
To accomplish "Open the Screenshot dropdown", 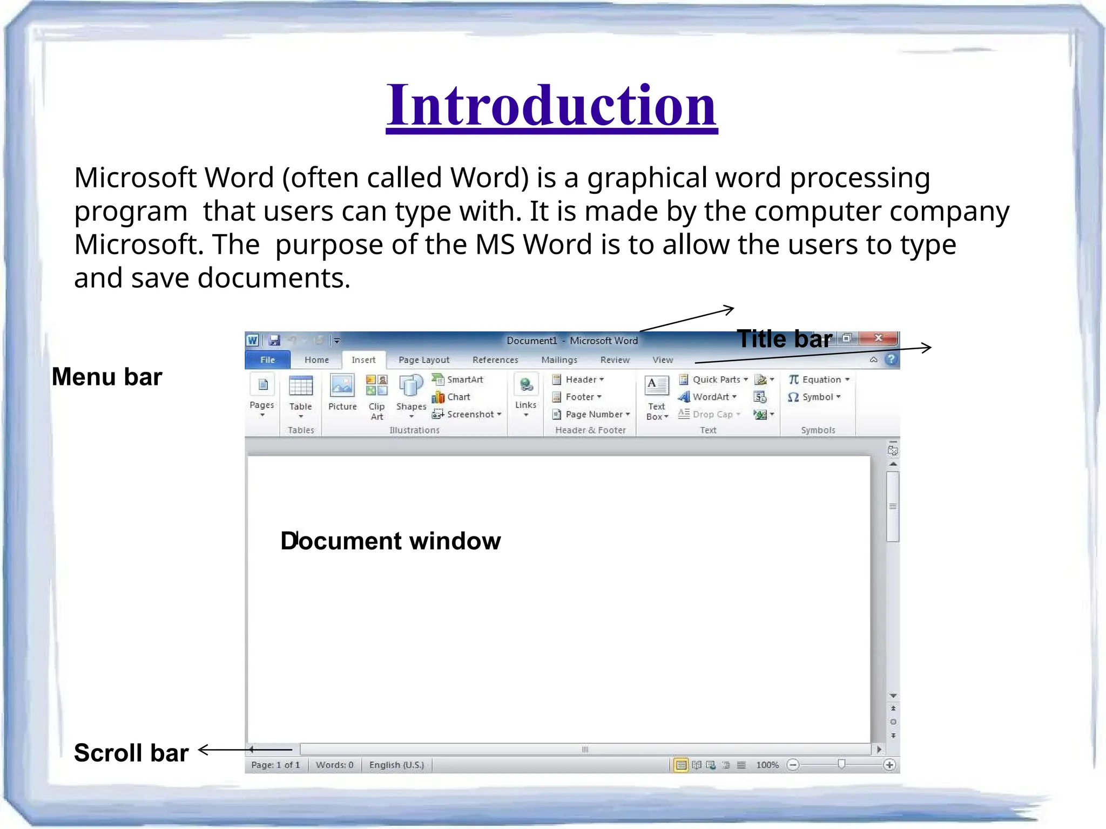I will [x=467, y=414].
